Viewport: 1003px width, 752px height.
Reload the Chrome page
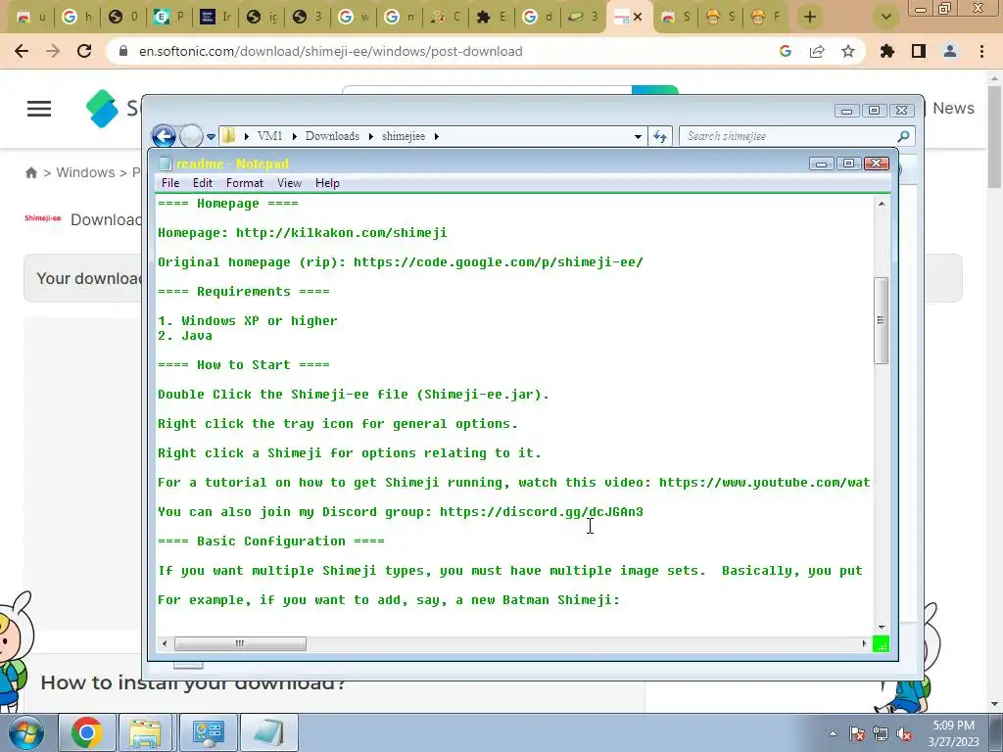coord(84,51)
